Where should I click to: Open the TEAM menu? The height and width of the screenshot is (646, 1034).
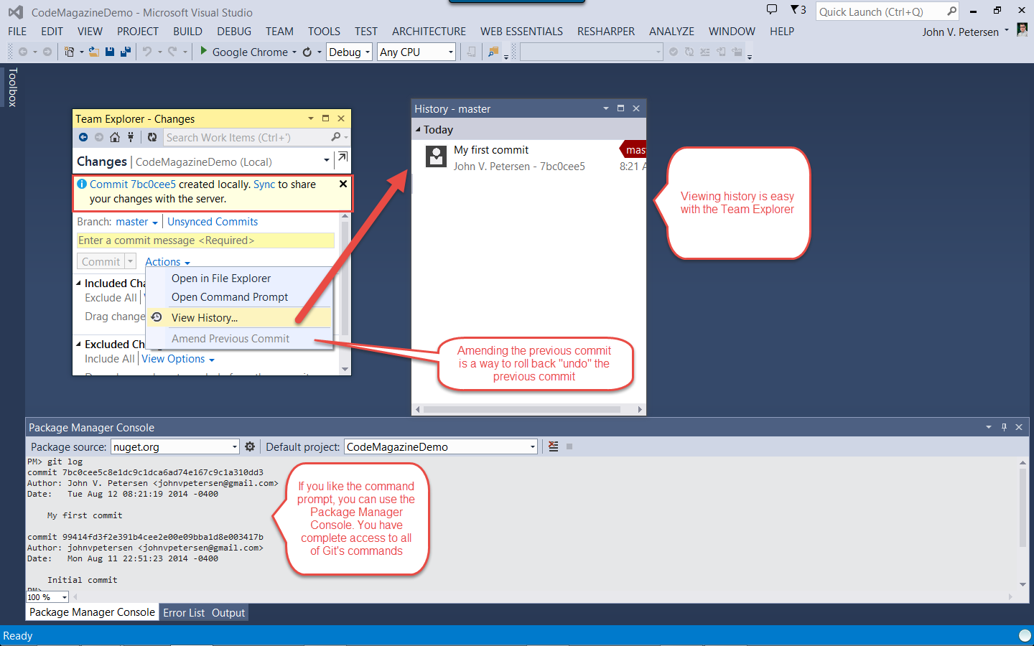click(279, 32)
